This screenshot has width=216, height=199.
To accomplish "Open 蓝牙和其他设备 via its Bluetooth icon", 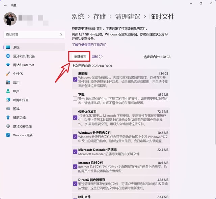I will tap(8, 56).
